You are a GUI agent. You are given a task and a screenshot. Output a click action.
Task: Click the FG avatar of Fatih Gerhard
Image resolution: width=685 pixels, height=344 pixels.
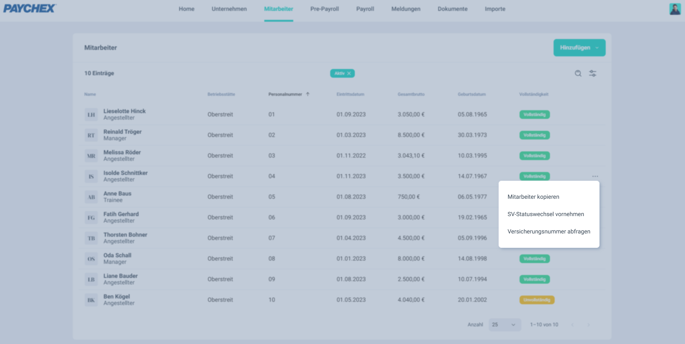(x=91, y=218)
